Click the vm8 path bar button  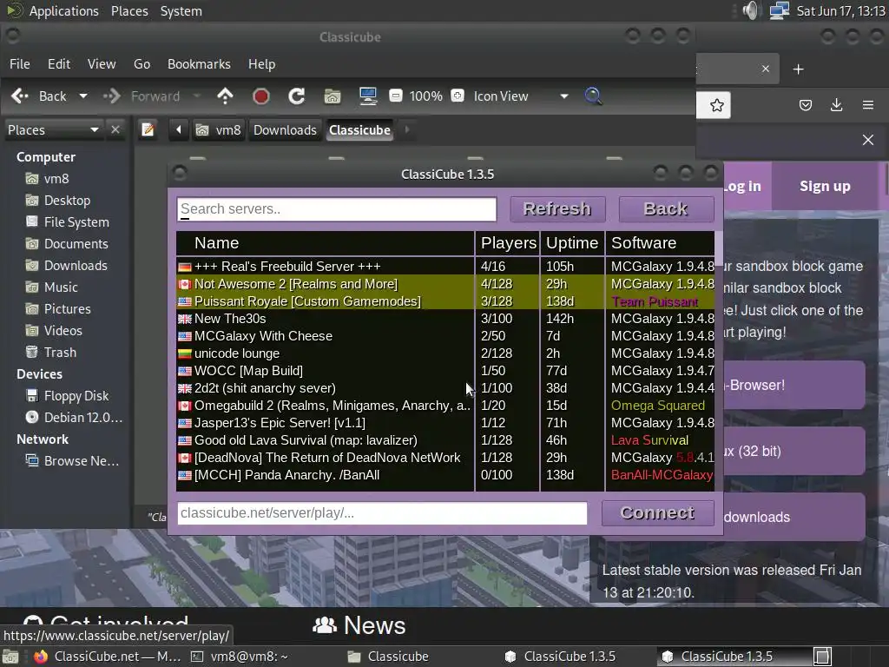point(219,130)
